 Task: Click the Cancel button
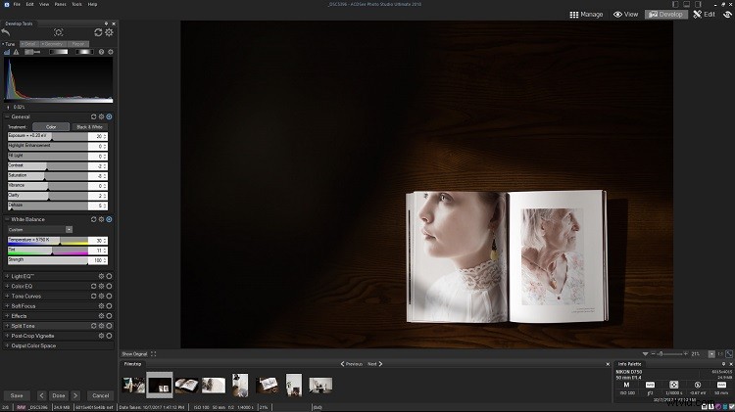coord(100,395)
